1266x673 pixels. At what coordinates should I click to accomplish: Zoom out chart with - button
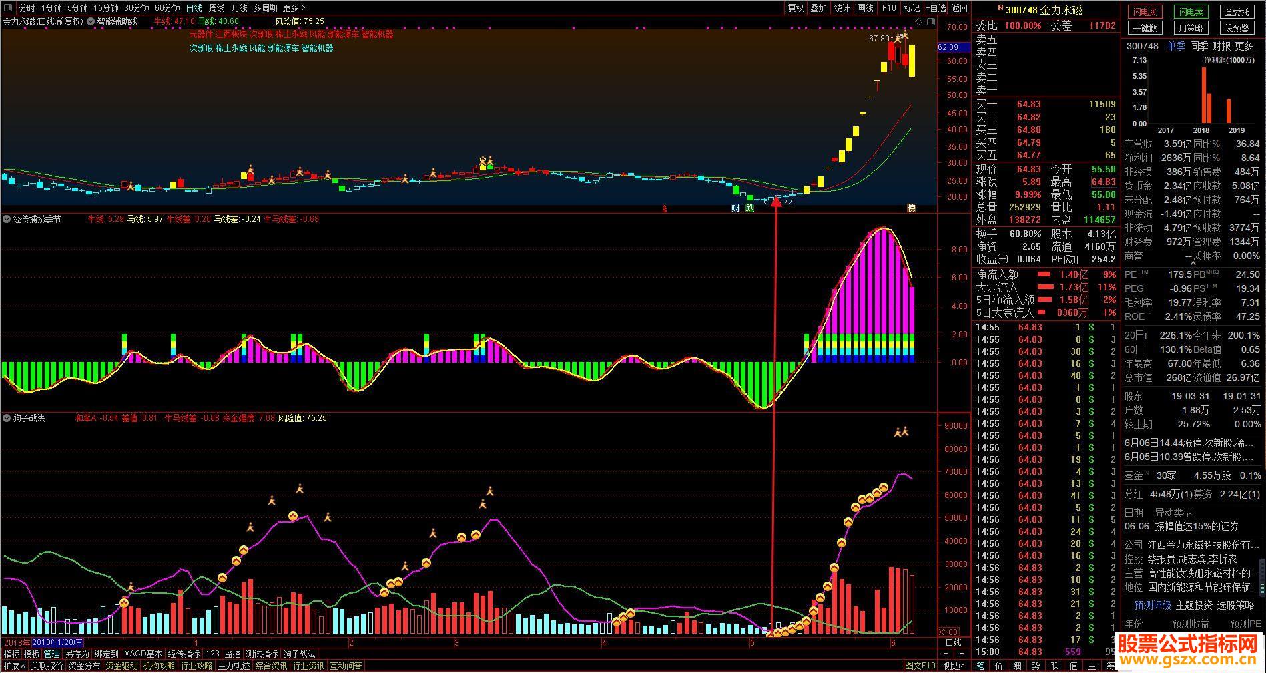[x=962, y=654]
